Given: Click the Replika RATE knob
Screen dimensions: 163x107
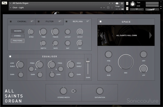Looking at the screenshot, I should tap(55, 43).
